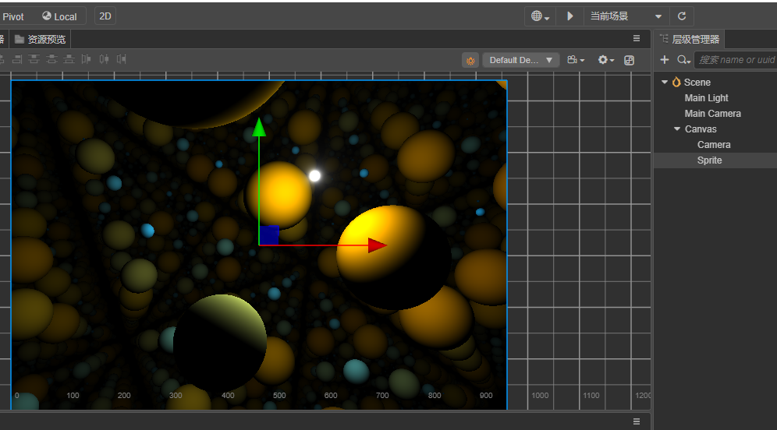Click the scene panel hamburger menu icon
This screenshot has width=777, height=430.
click(x=637, y=38)
